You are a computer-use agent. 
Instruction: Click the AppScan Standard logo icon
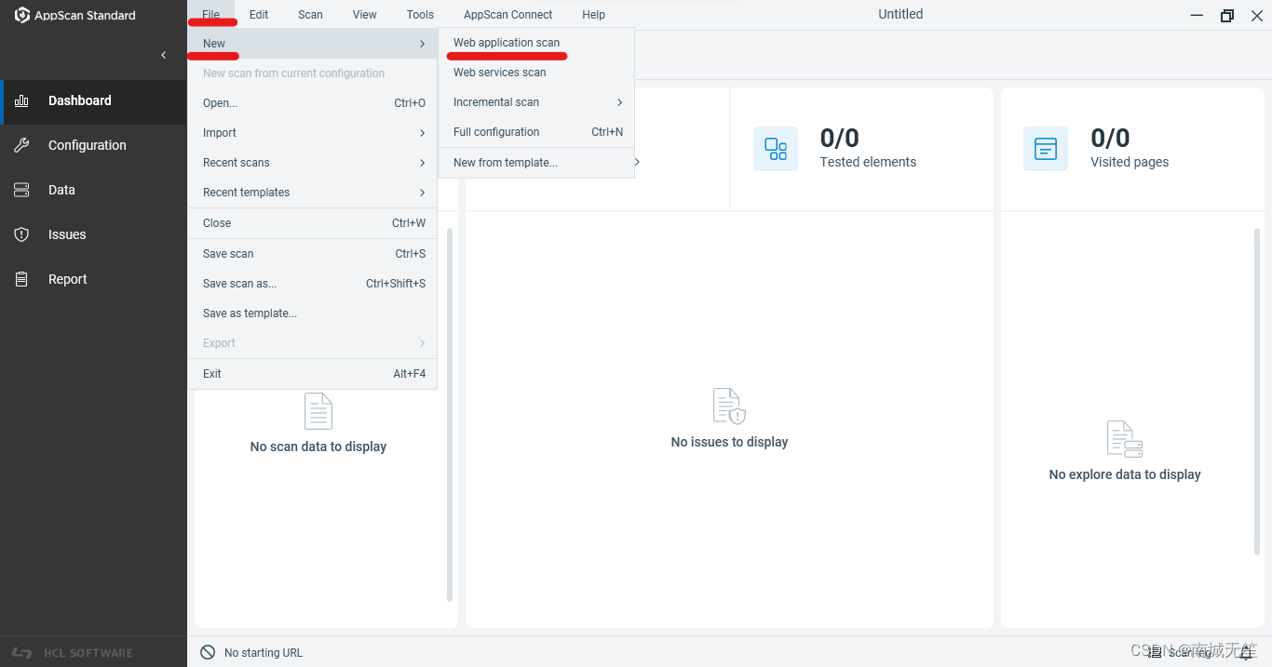(22, 15)
